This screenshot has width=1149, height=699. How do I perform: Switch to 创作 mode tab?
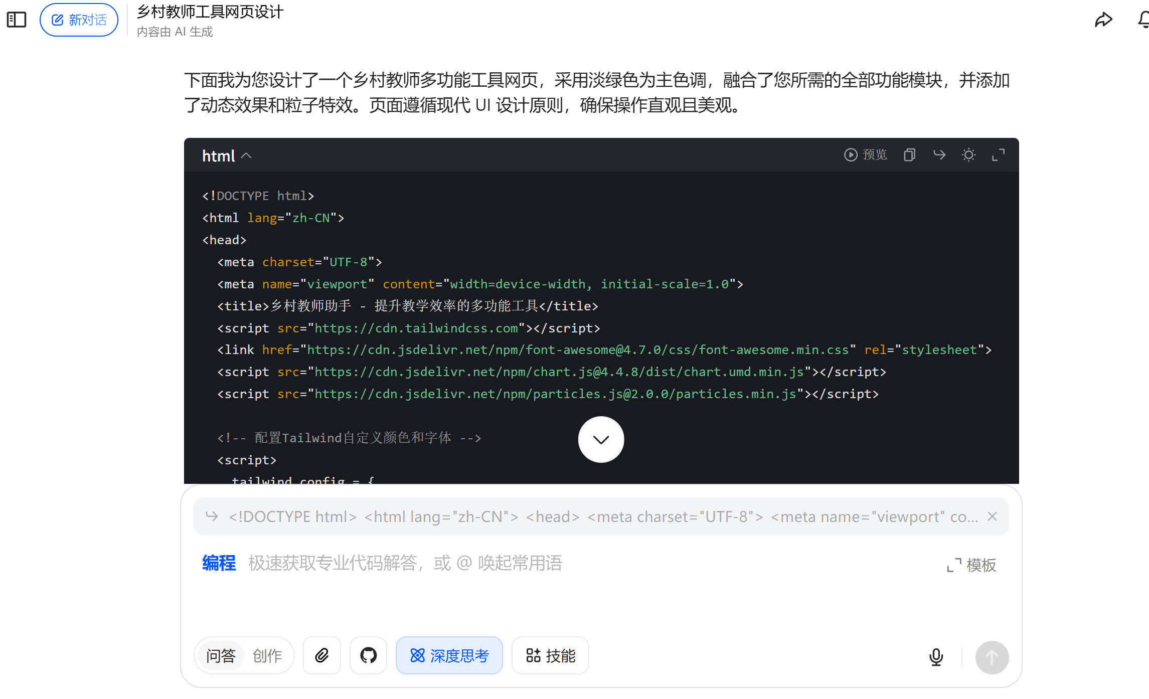pyautogui.click(x=267, y=656)
